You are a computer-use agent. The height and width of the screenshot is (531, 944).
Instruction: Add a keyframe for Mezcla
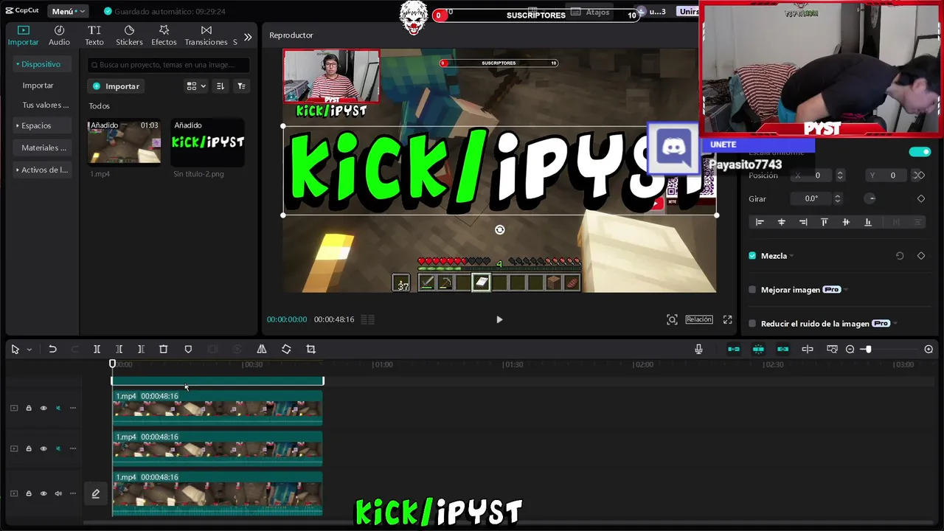point(921,256)
